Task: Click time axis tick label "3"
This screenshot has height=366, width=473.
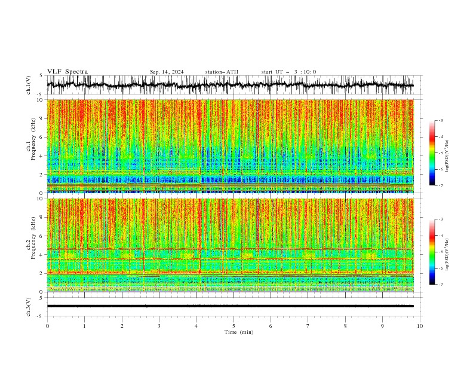Action: [159, 326]
